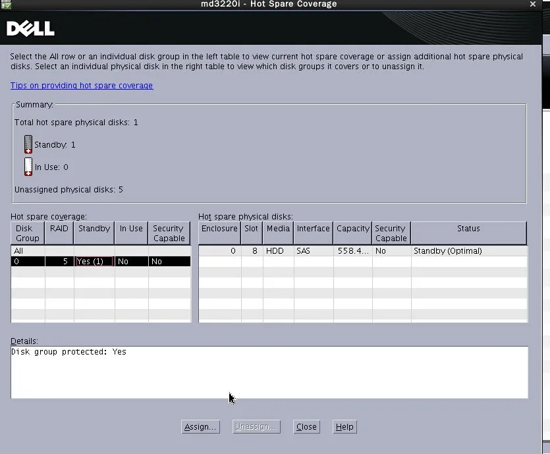The height and width of the screenshot is (454, 550).
Task: Open the Help button
Action: click(x=344, y=426)
